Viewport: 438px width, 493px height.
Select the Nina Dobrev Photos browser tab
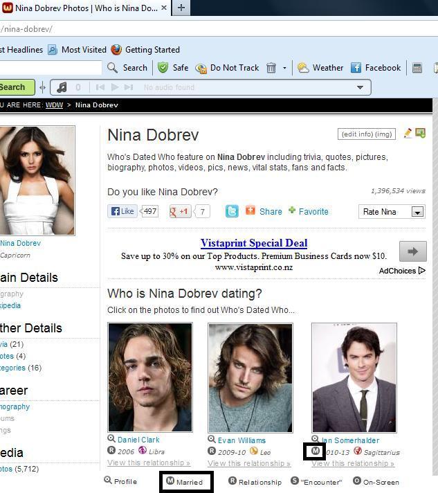point(86,8)
